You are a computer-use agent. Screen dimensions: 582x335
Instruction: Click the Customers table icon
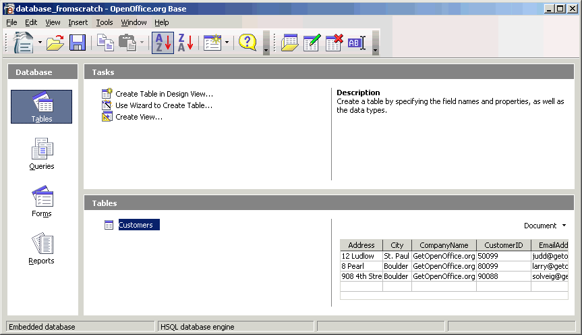pos(109,225)
